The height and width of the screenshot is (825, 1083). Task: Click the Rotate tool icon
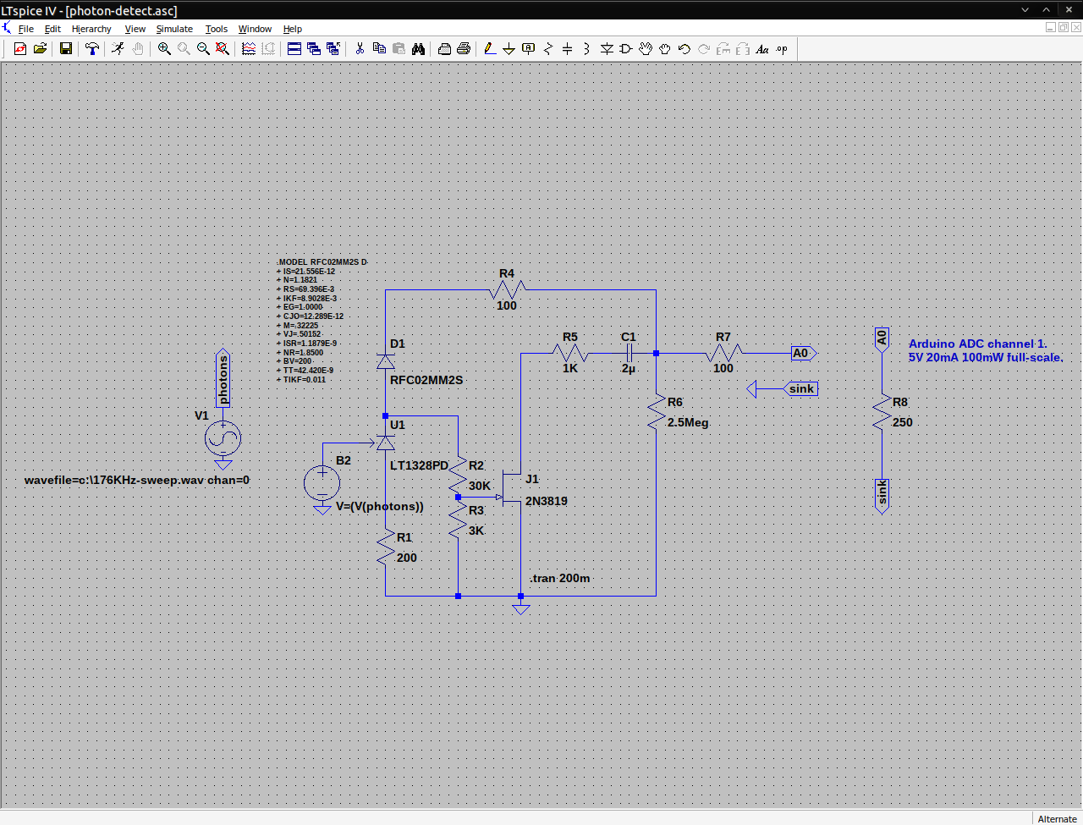723,49
